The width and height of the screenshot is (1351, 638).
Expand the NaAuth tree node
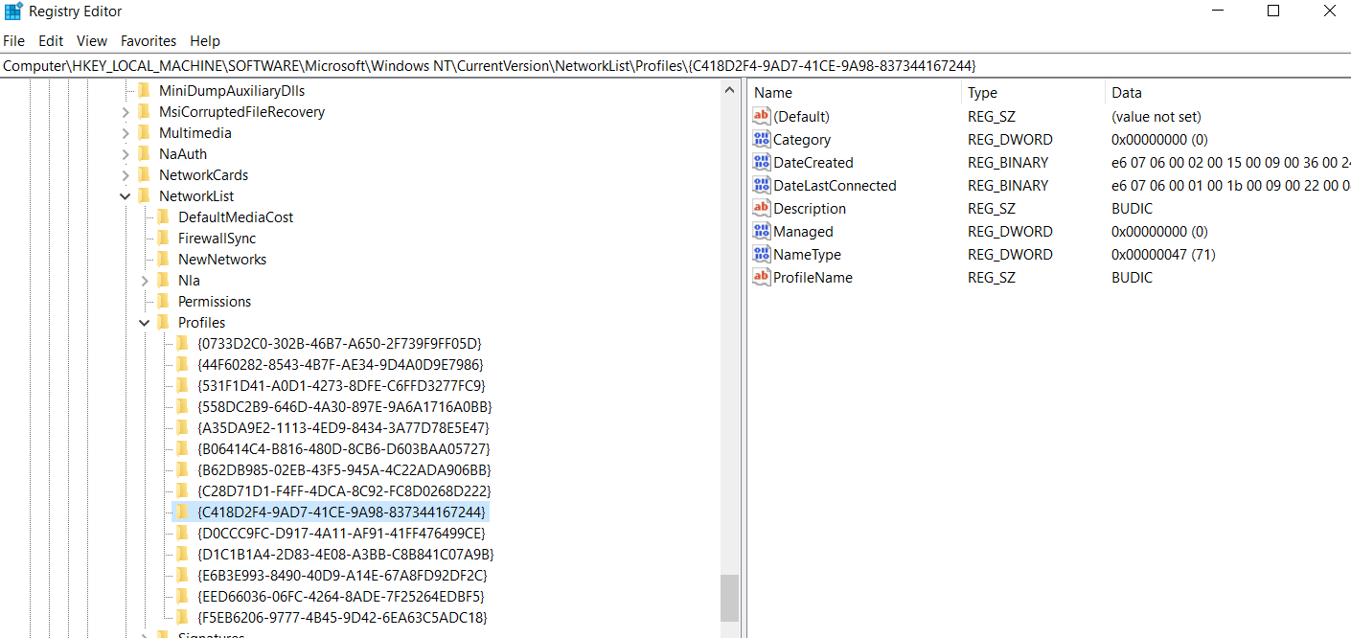tap(126, 154)
